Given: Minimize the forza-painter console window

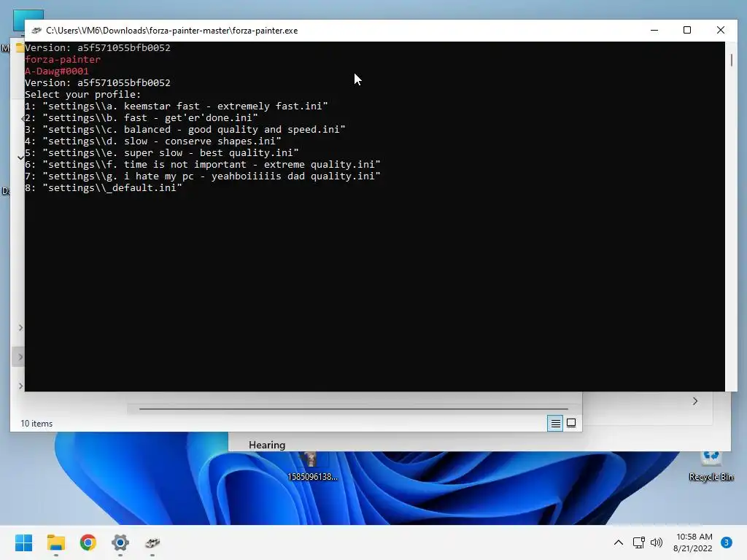Looking at the screenshot, I should [654, 30].
